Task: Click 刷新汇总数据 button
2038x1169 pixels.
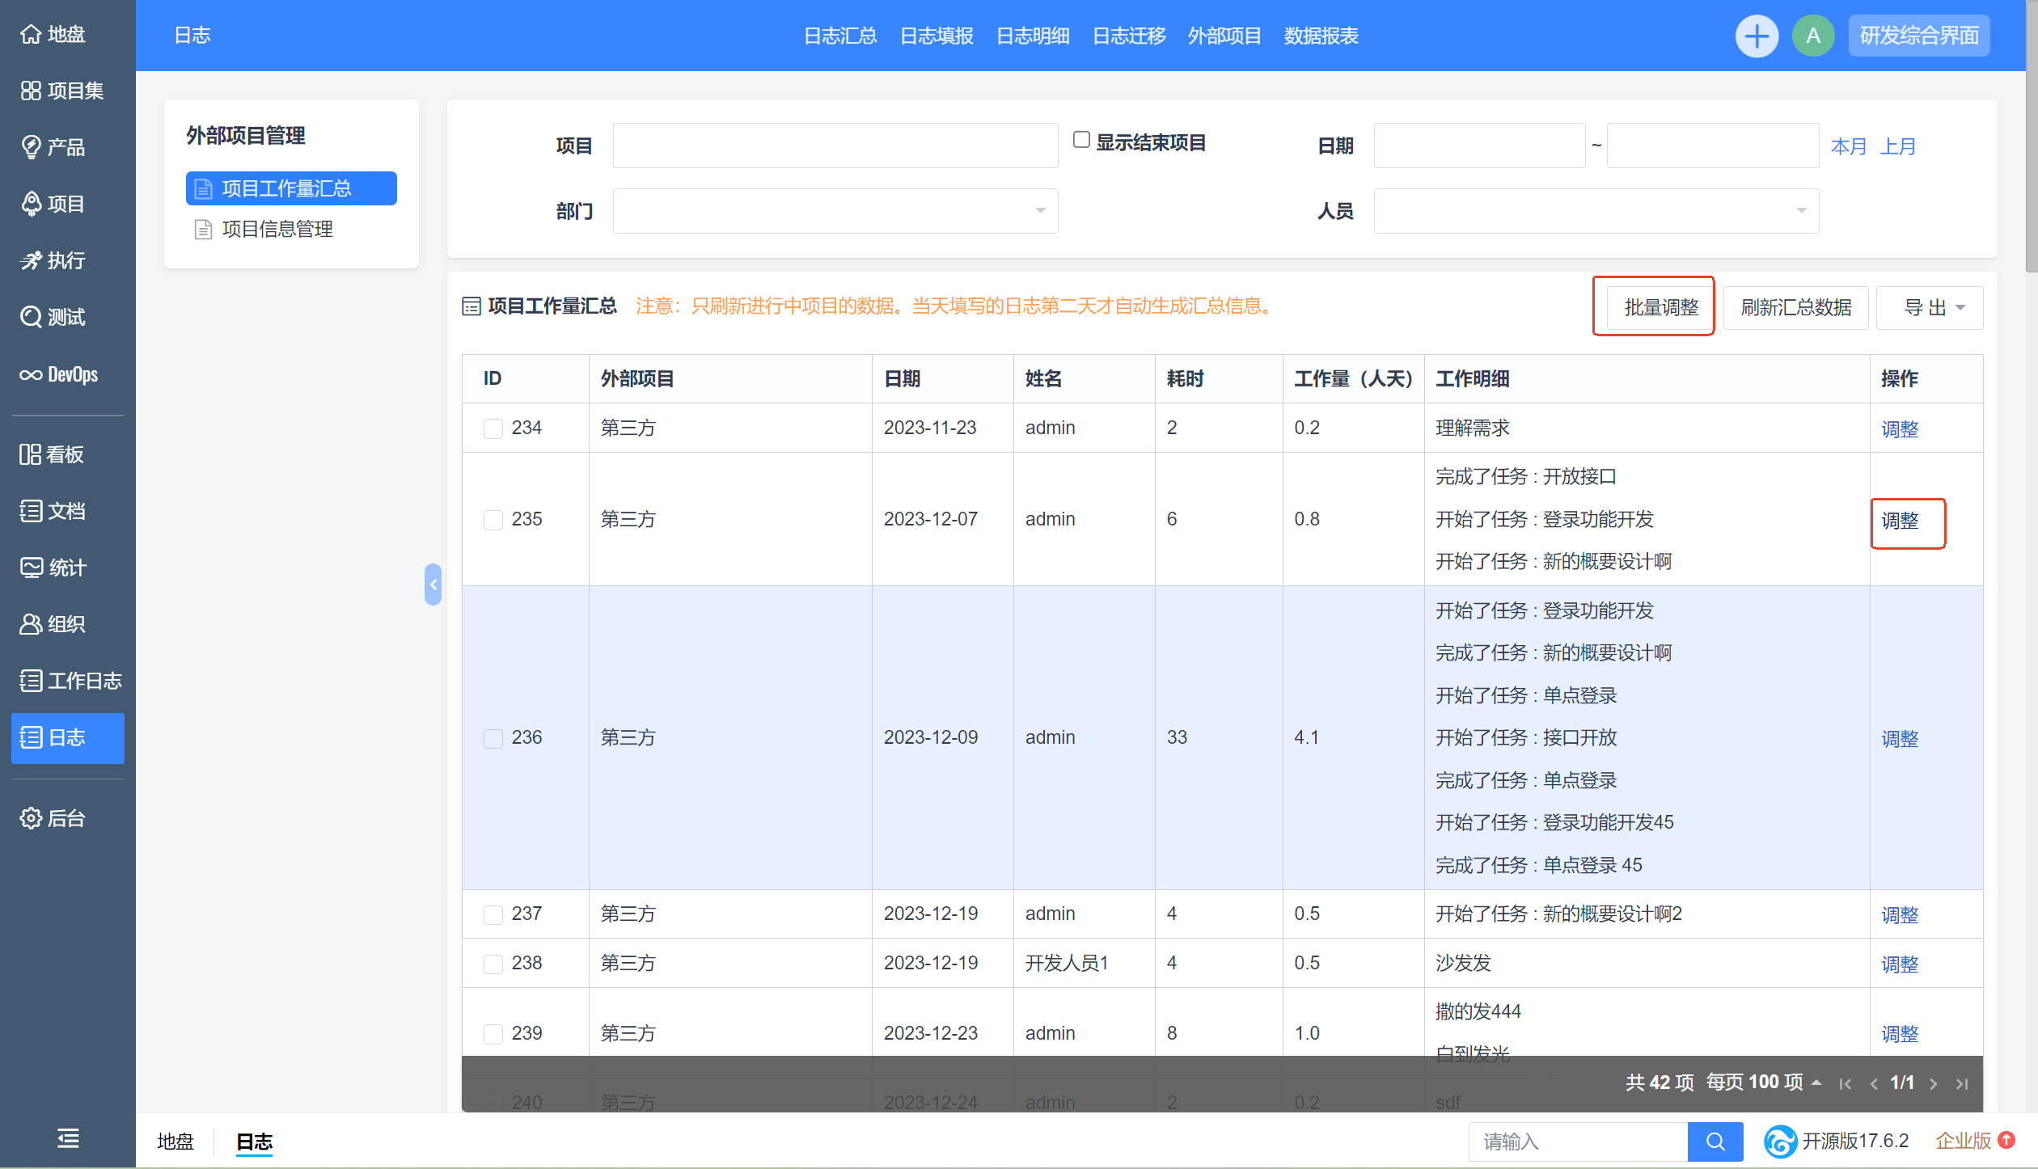Action: point(1795,307)
